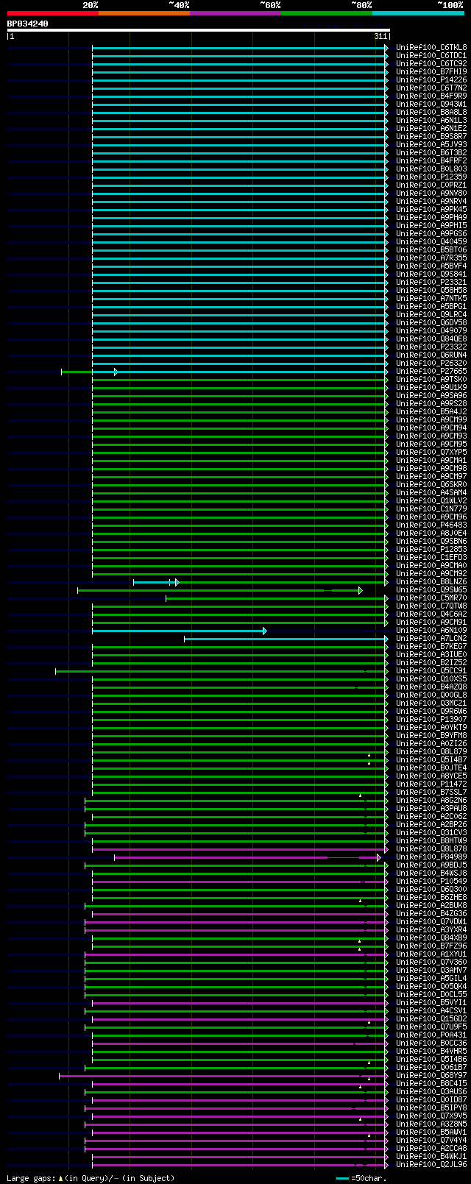Screen dimensions: 471x1184
Task: Select label UniRef100_A6N109
Action: tap(431, 630)
